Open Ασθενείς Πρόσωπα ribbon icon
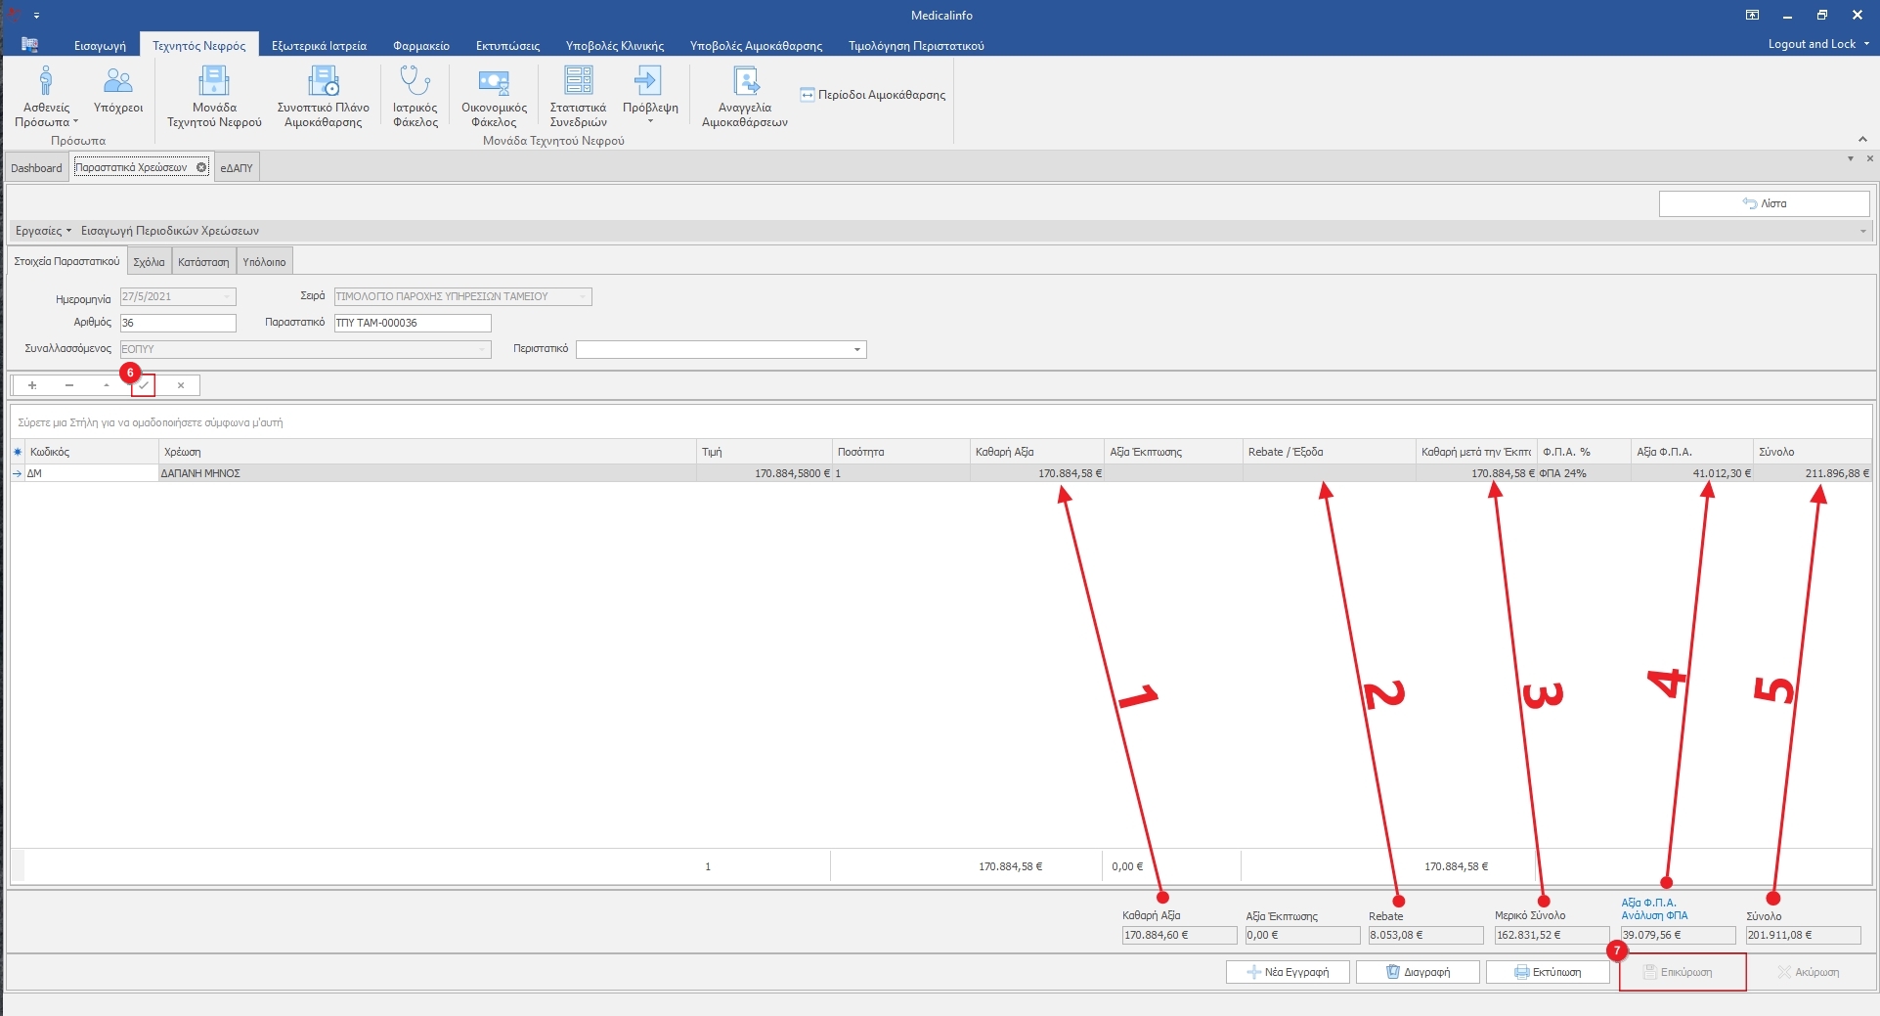1880x1016 pixels. point(45,82)
